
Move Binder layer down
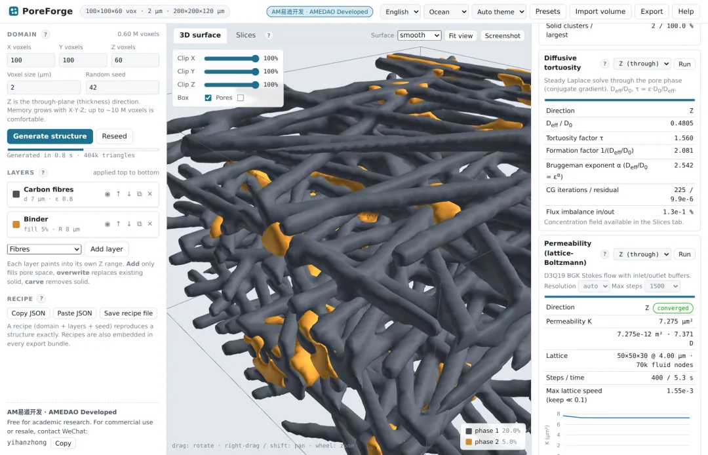coord(129,224)
